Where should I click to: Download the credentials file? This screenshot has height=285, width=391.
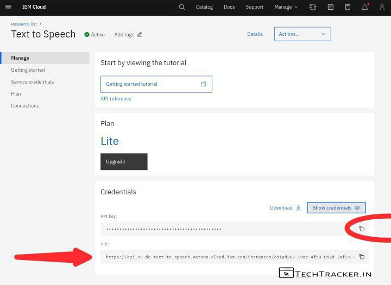[x=285, y=207]
